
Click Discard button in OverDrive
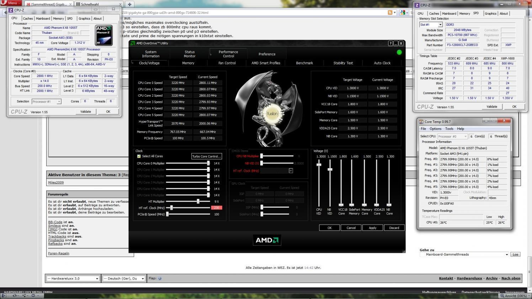point(394,228)
